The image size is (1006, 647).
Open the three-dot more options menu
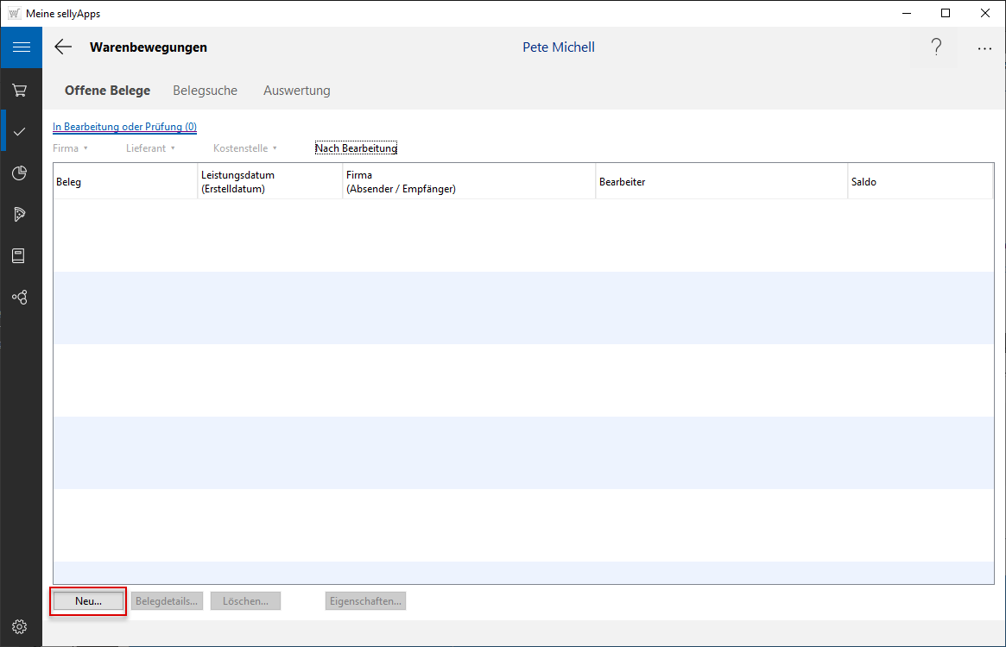tap(984, 48)
